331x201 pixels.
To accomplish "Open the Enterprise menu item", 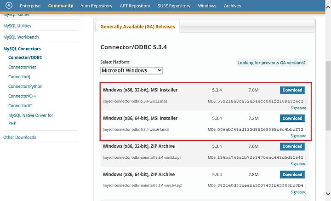I will (30, 6).
